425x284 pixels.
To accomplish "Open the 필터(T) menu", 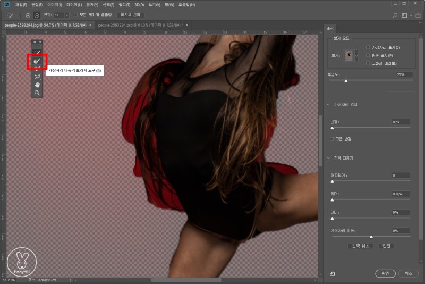I will click(x=125, y=4).
